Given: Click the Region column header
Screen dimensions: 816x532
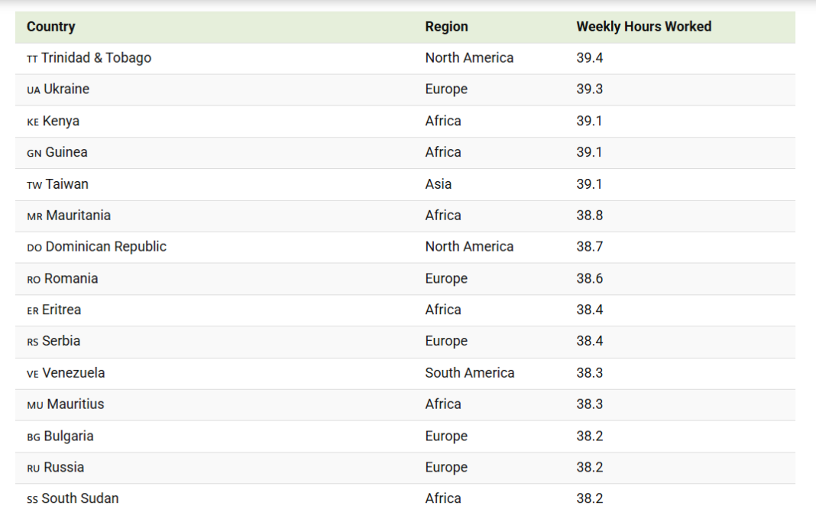Looking at the screenshot, I should [446, 27].
